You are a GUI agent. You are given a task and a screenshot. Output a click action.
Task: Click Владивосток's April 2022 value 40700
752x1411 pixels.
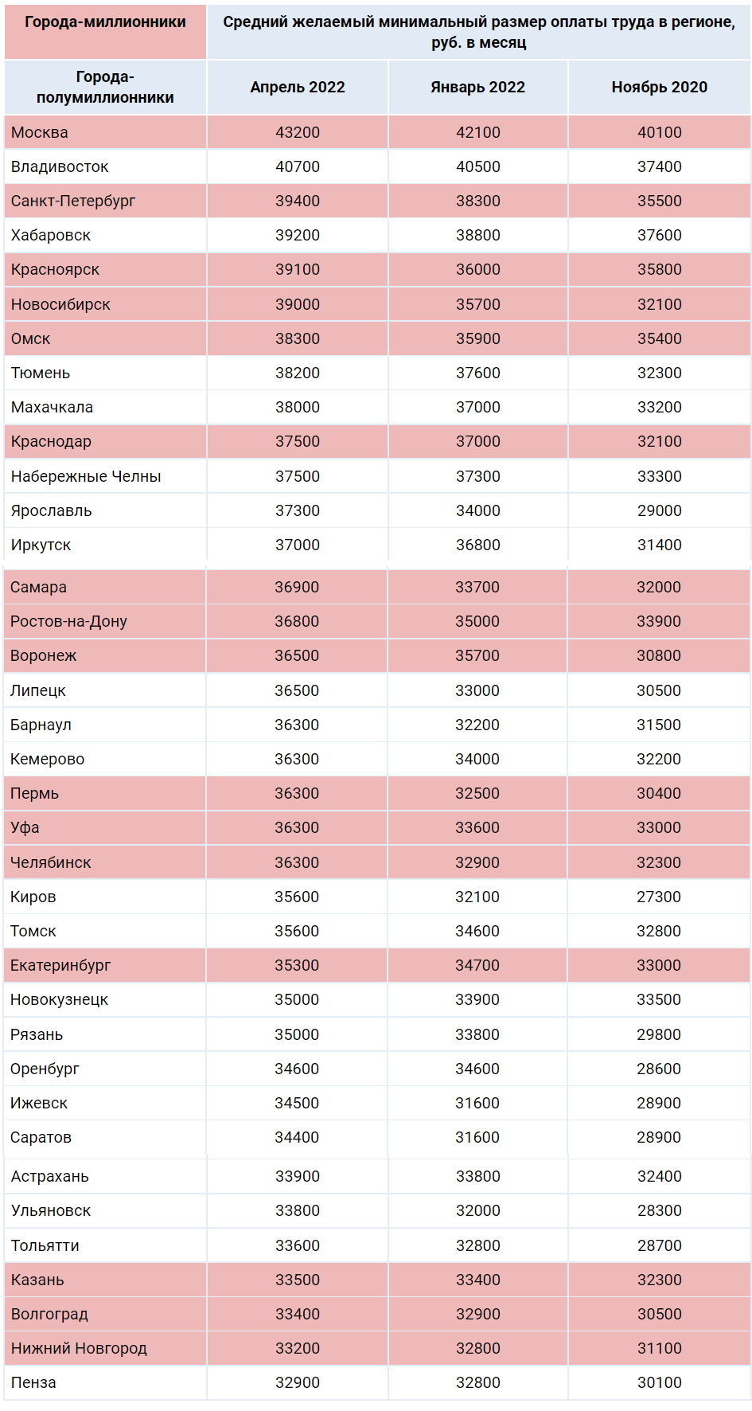click(x=298, y=167)
